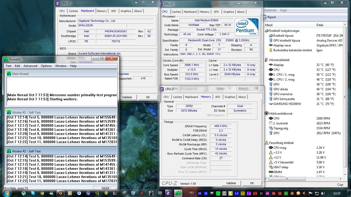Select CPU tab in memory CPU-Z window
The width and height of the screenshot is (351, 197).
166,97
